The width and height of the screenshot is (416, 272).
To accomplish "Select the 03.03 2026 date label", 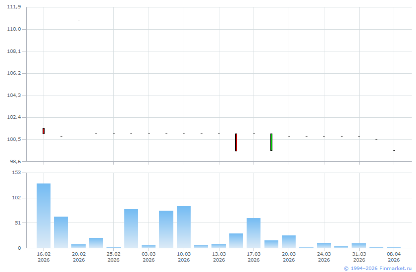I will (149, 257).
